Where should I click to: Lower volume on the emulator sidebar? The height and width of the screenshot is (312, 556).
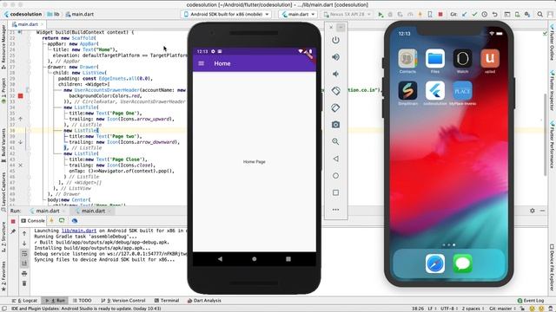click(x=335, y=74)
